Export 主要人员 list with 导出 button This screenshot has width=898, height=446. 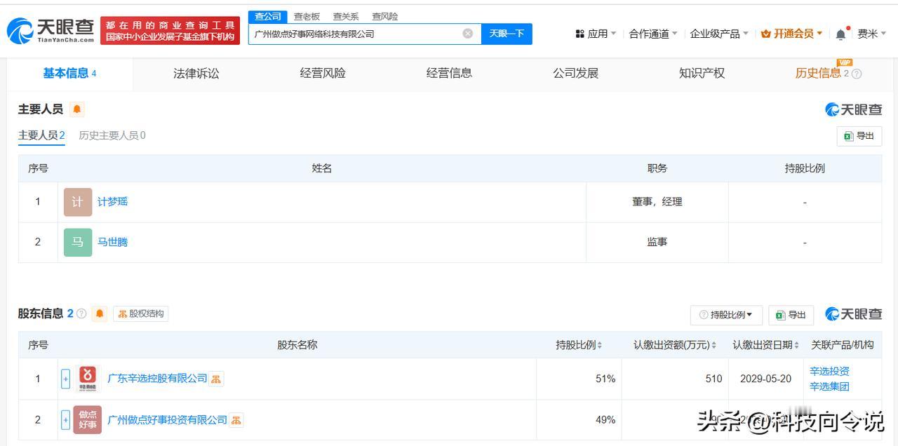(859, 136)
